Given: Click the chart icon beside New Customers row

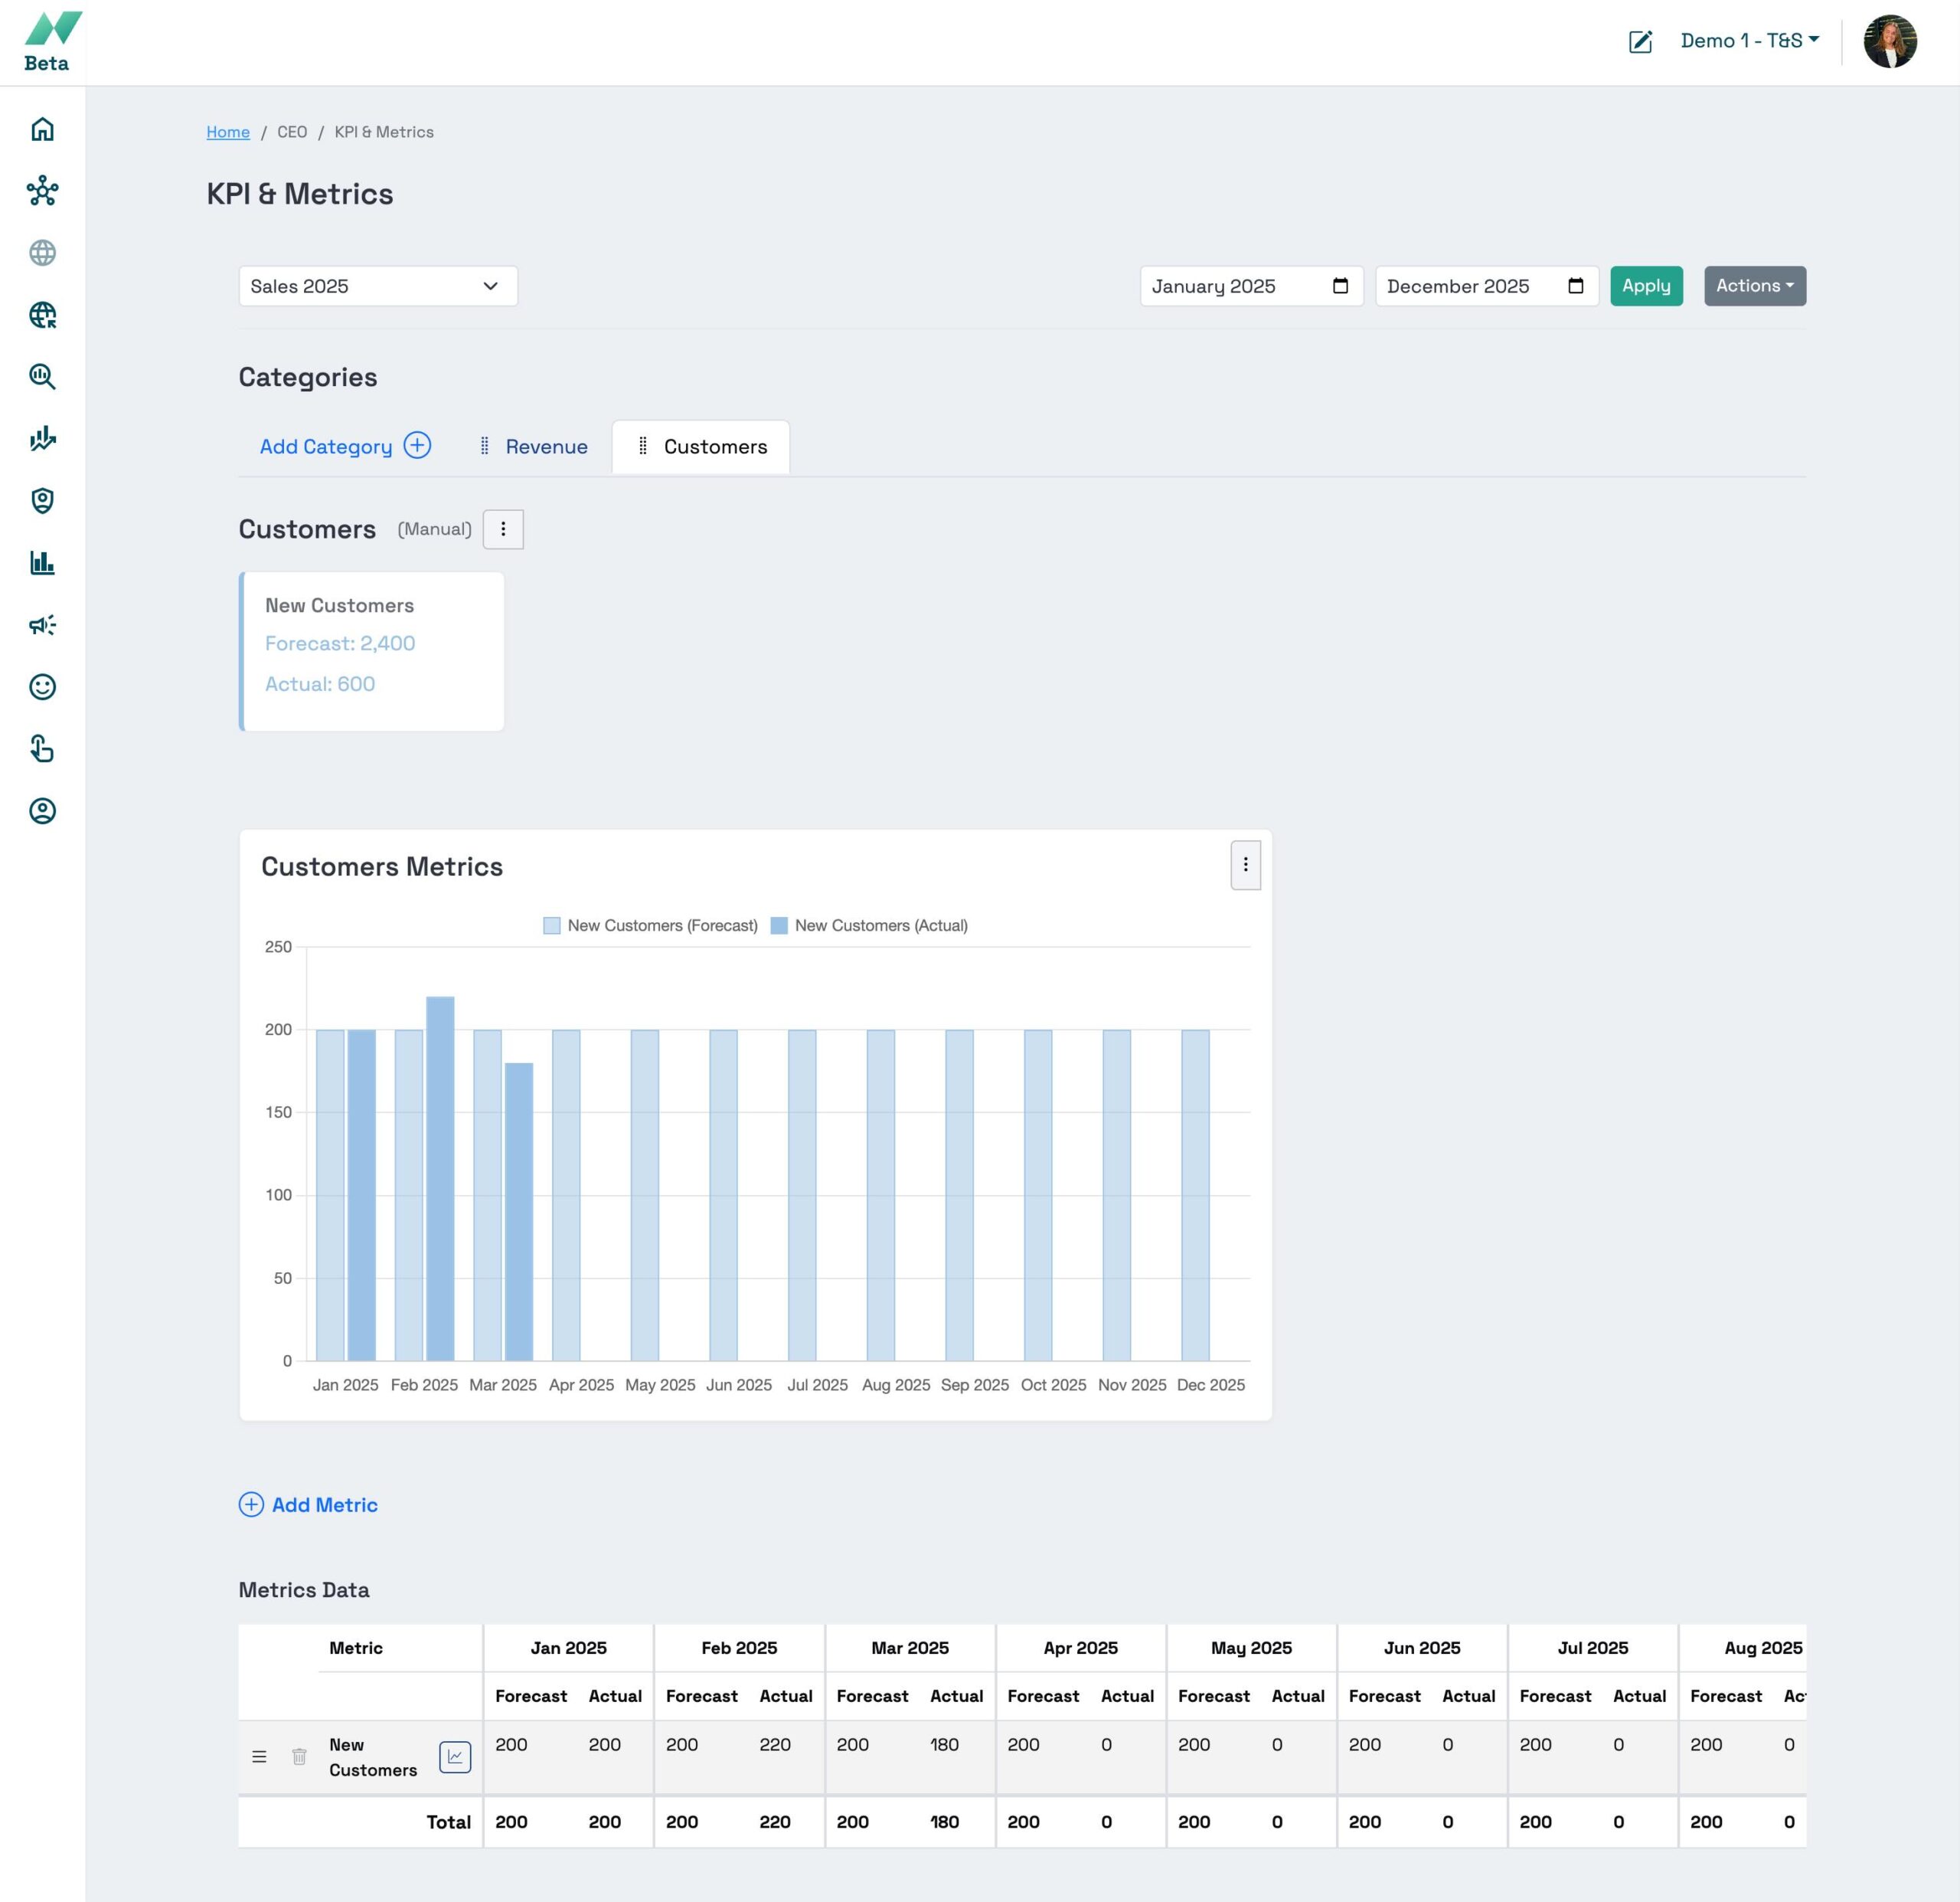Looking at the screenshot, I should (x=455, y=1756).
